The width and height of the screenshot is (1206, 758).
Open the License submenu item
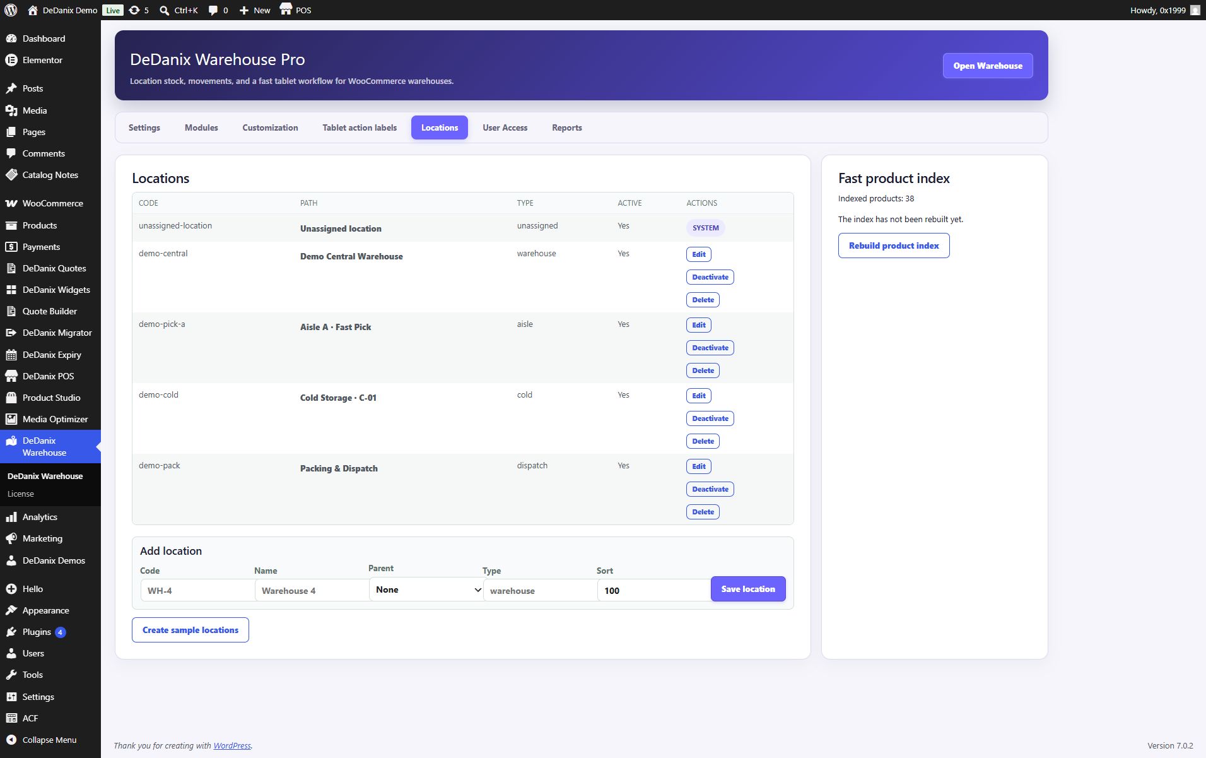tap(21, 494)
